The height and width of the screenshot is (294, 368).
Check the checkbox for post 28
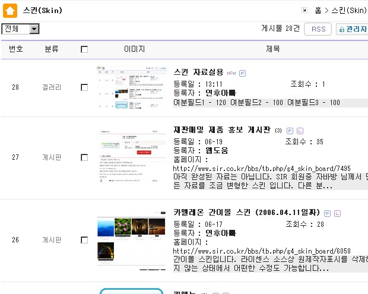[x=84, y=87]
